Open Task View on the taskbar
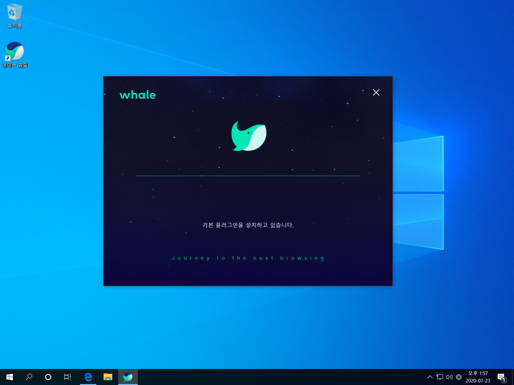The image size is (514, 385). pos(67,377)
